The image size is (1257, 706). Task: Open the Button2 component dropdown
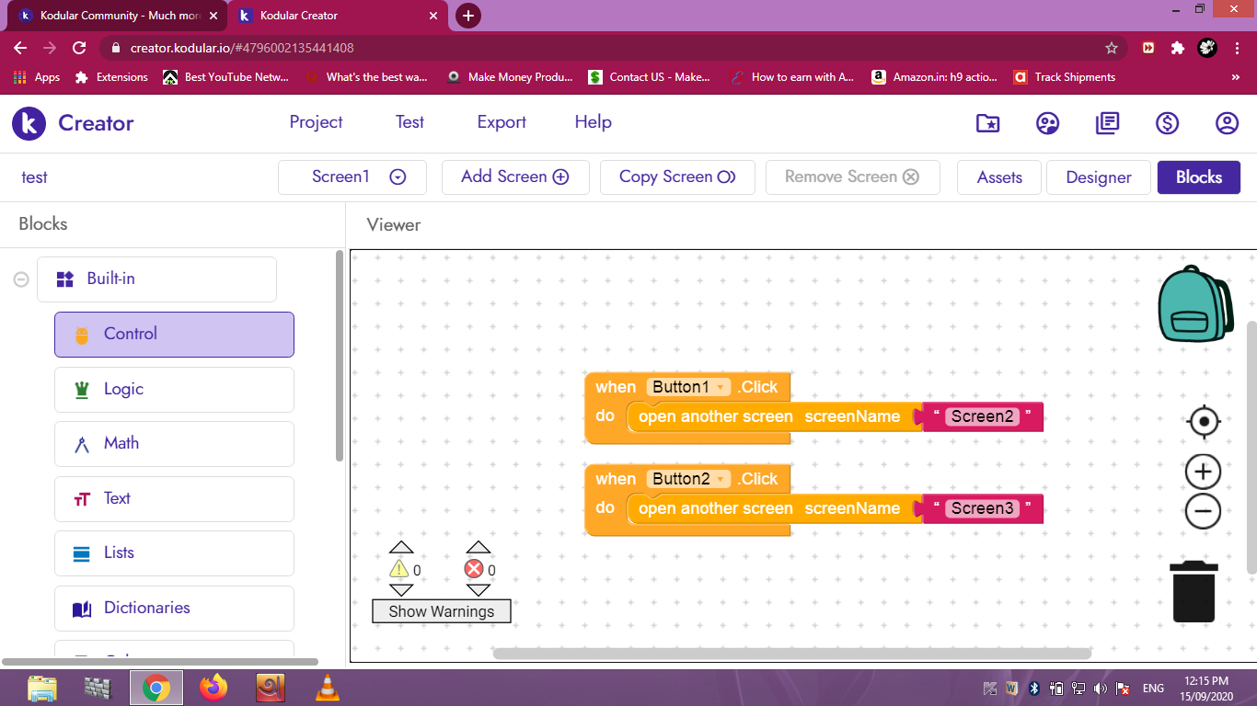click(x=721, y=480)
